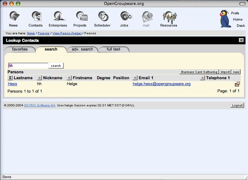Image resolution: width=248 pixels, height=180 pixels.
Task: Sort by Telephone 1 column button
Action: [x=202, y=78]
